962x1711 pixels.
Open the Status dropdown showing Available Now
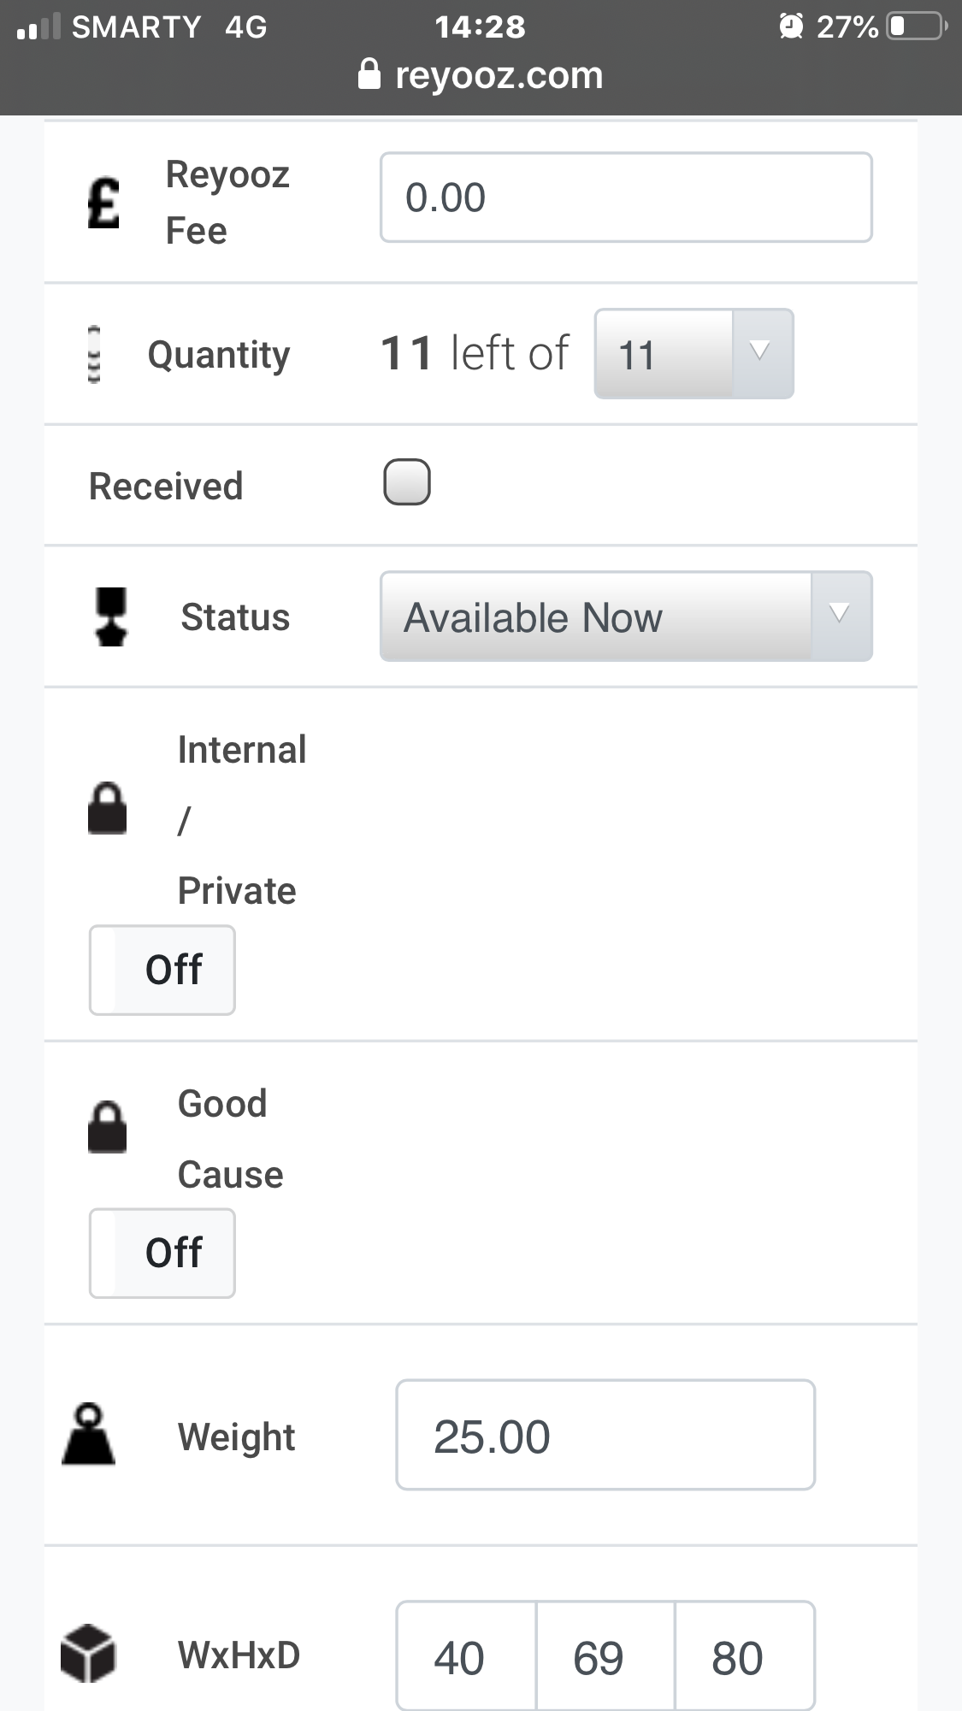(x=596, y=617)
